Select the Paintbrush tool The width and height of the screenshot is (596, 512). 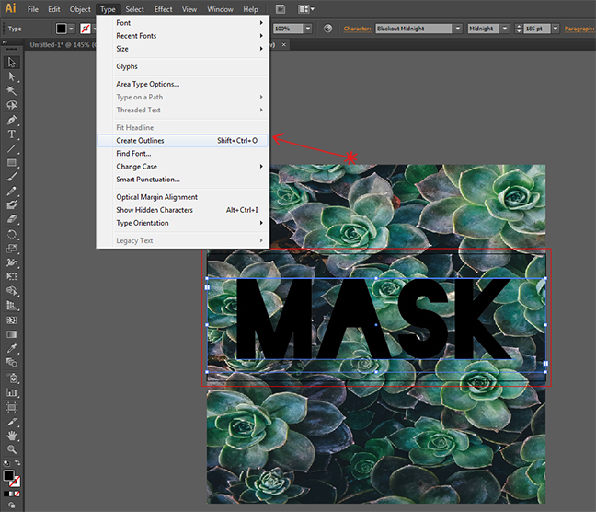(x=12, y=177)
